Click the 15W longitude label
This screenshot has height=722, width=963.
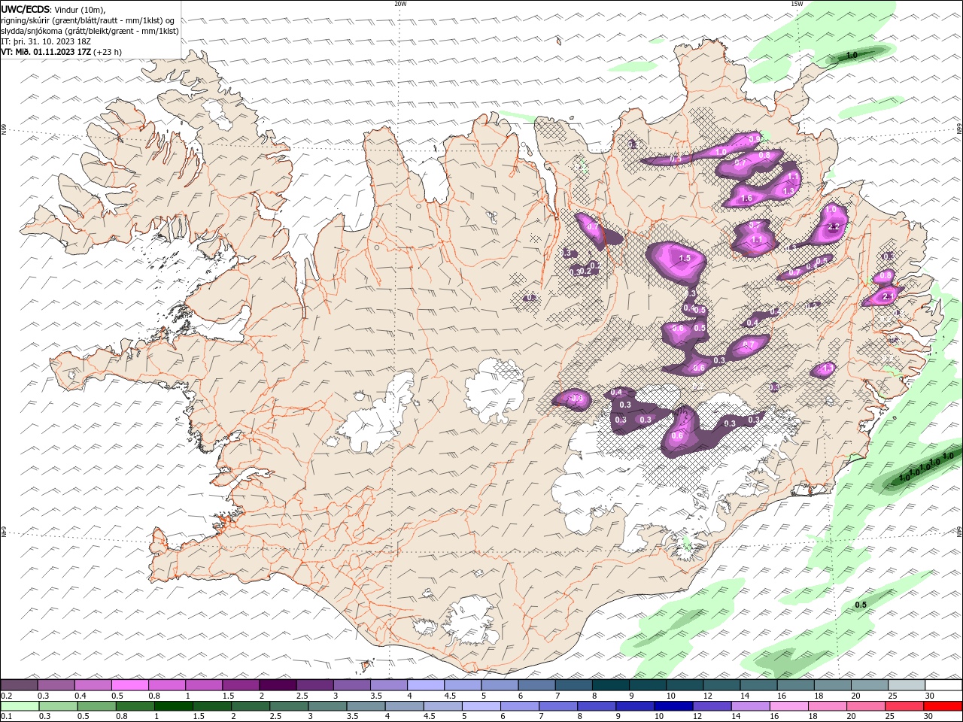796,4
